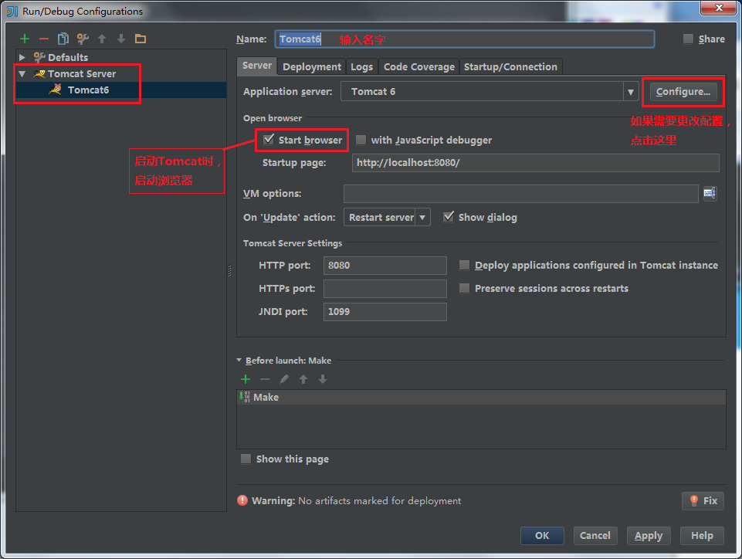Expand VM options editor icon

point(710,193)
